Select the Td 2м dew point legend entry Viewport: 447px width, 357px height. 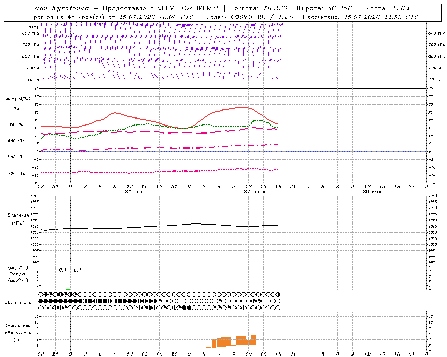tap(16, 125)
